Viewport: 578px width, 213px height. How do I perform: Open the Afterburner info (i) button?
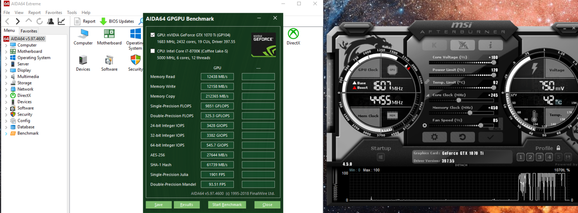point(491,45)
